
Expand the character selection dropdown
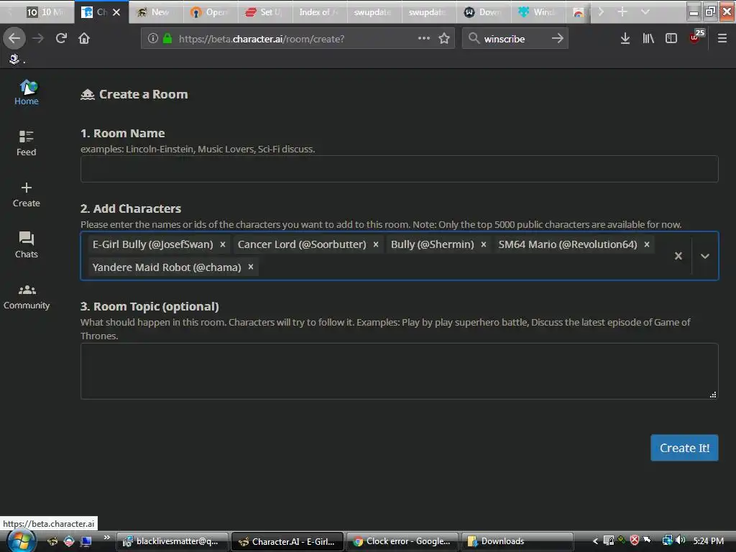point(705,256)
